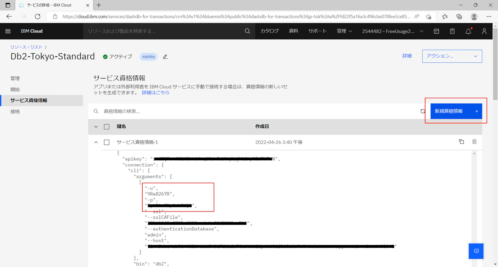Open the IBM Cloud Shell icon
The height and width of the screenshot is (267, 498).
pyautogui.click(x=436, y=31)
